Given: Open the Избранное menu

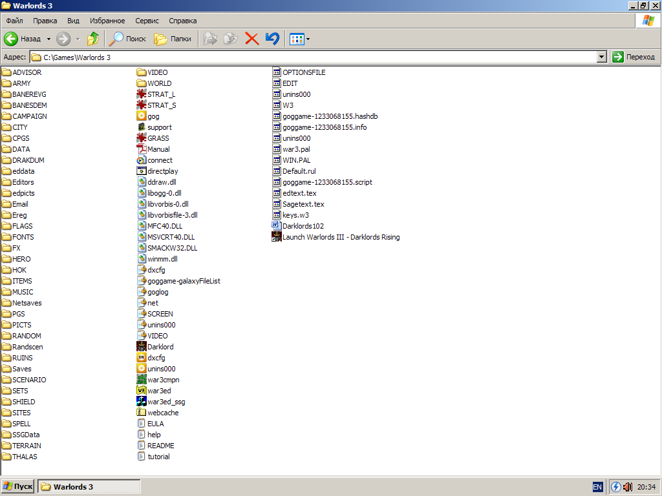Looking at the screenshot, I should [107, 21].
